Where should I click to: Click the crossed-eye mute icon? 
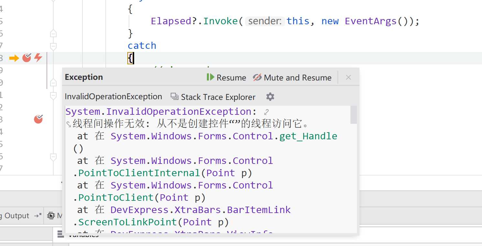point(257,78)
